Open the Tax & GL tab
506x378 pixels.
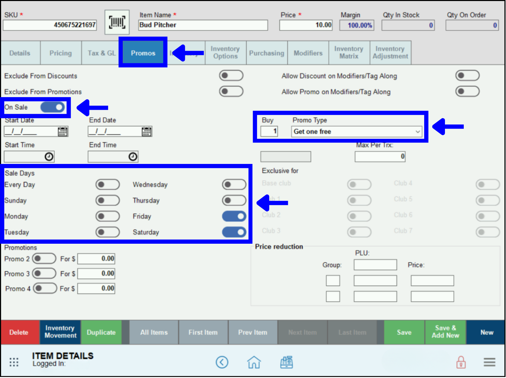pos(101,53)
